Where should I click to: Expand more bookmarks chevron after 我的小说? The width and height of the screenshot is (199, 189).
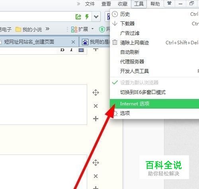[47, 29]
